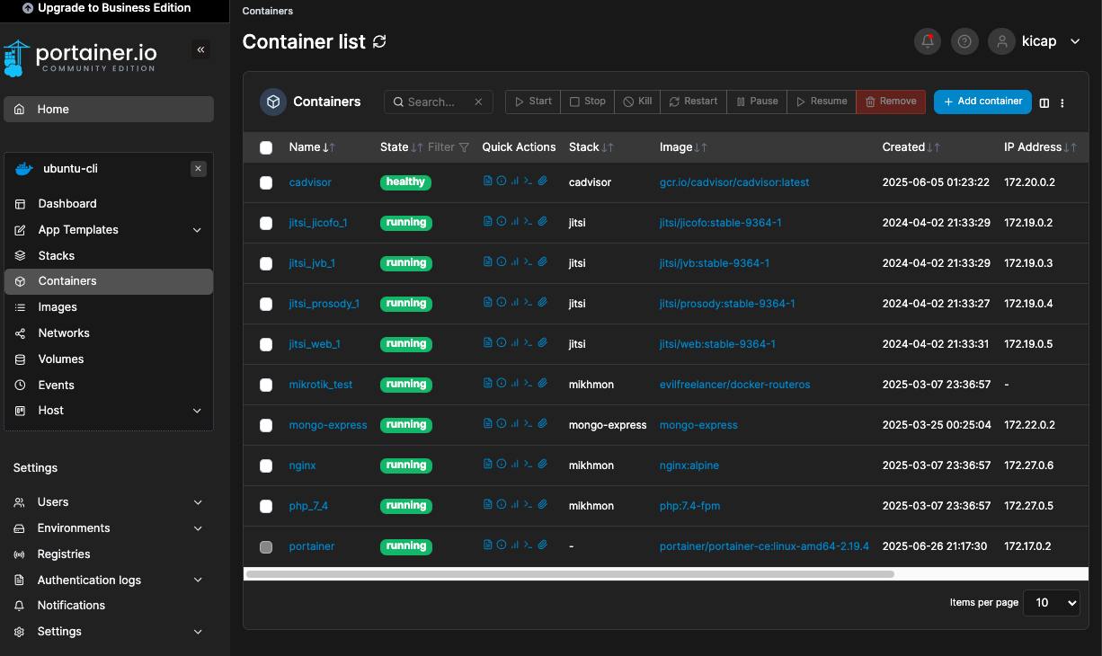
Task: Check the jitsi_jvb_1 checkbox
Action: tap(266, 263)
